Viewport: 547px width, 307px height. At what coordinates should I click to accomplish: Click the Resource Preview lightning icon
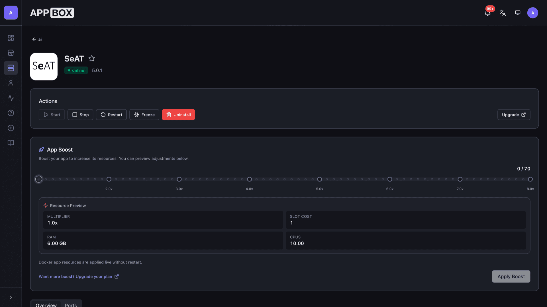(x=46, y=205)
